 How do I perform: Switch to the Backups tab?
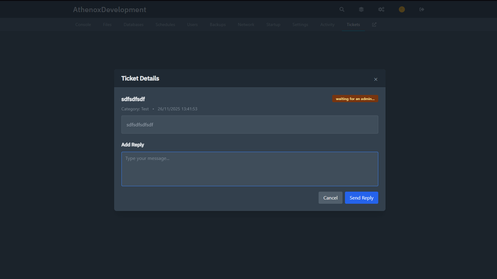[218, 24]
